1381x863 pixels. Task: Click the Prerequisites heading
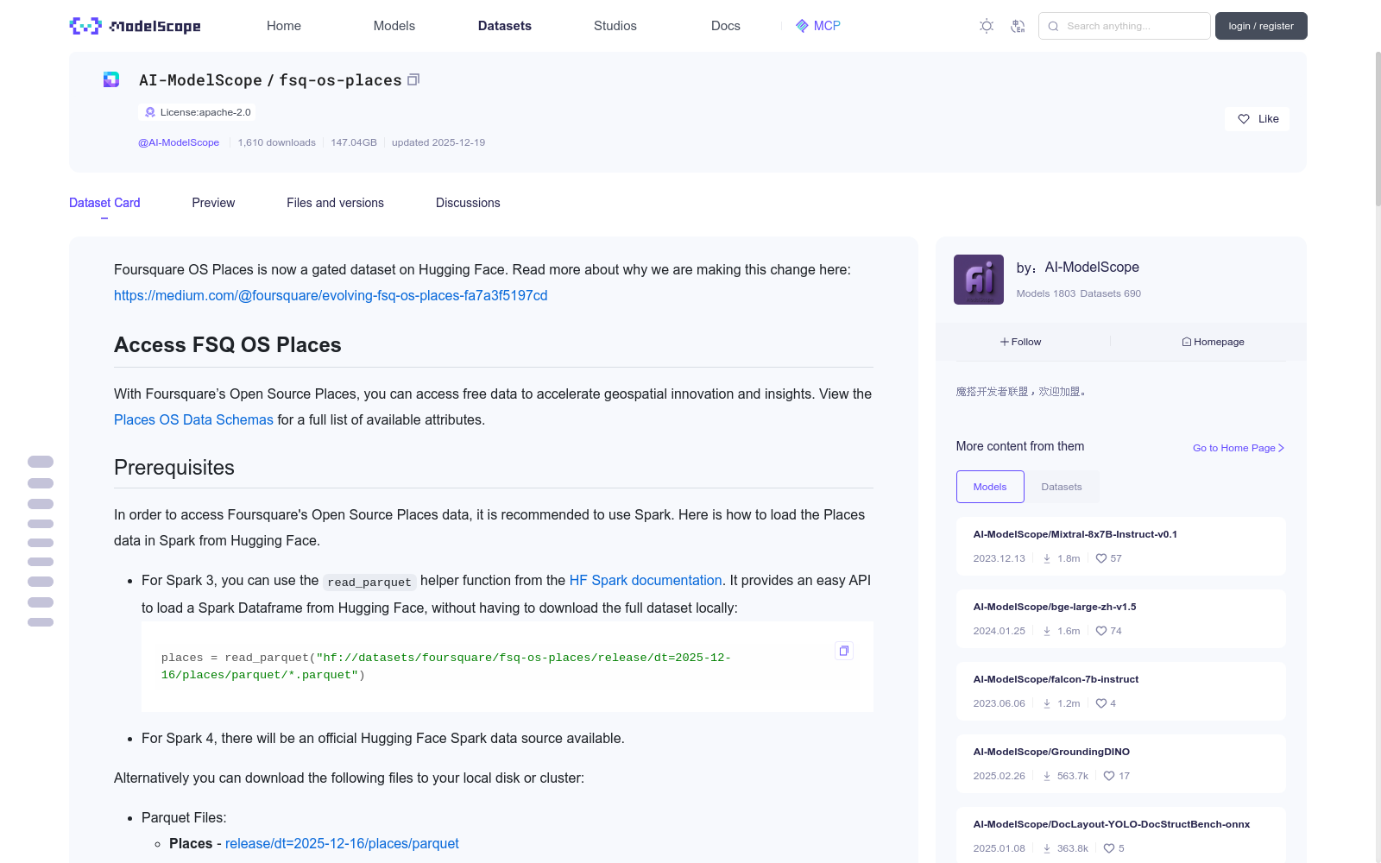tap(174, 468)
